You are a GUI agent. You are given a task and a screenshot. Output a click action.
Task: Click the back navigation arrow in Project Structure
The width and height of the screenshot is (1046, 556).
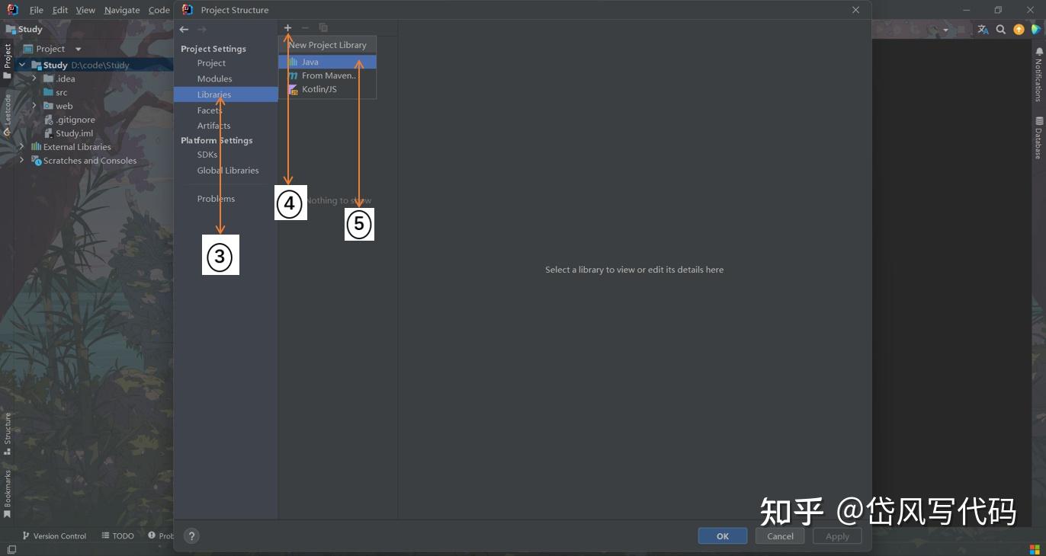pos(183,29)
